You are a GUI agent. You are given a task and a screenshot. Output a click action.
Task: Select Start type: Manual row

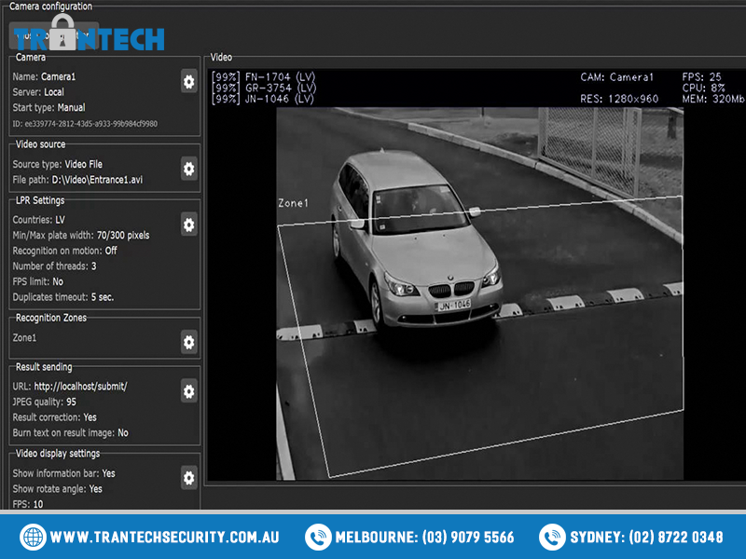pyautogui.click(x=49, y=107)
